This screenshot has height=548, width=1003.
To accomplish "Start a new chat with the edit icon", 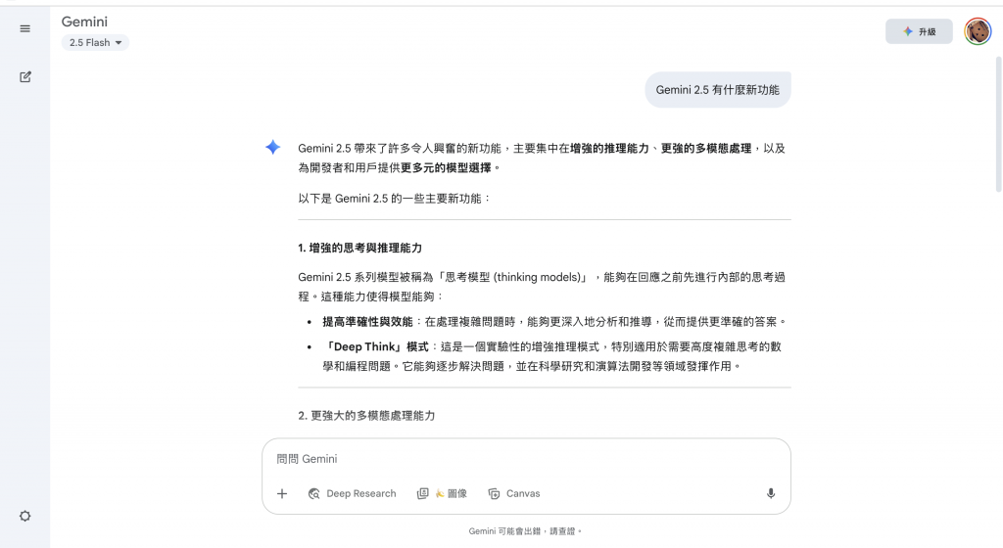I will [24, 77].
